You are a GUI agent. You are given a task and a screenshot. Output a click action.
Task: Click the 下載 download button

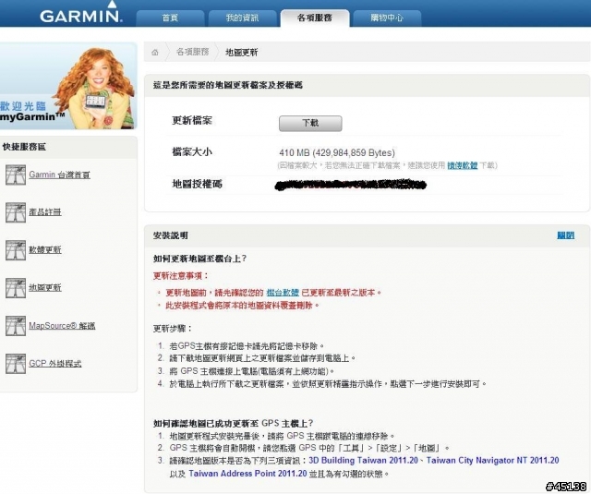pyautogui.click(x=310, y=123)
